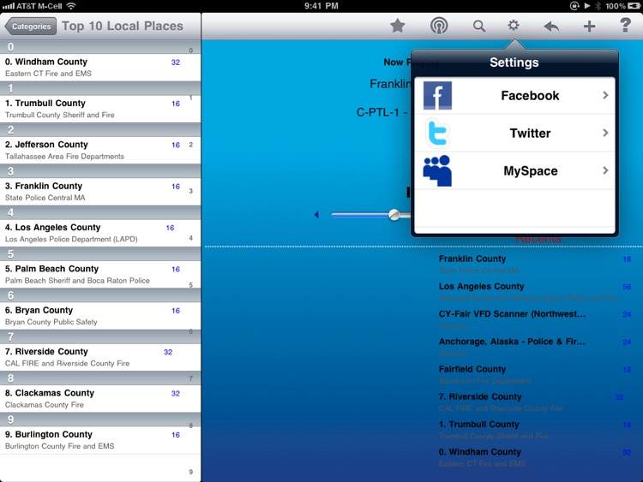Open the MySpace settings row
Image resolution: width=643 pixels, height=482 pixels.
[x=514, y=170]
